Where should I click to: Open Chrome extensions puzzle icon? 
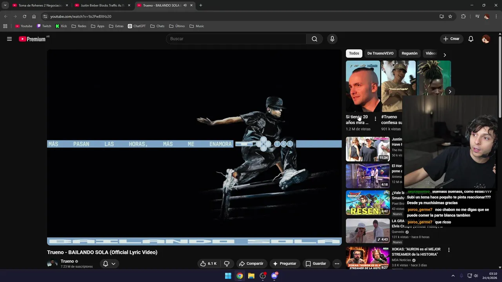(463, 16)
